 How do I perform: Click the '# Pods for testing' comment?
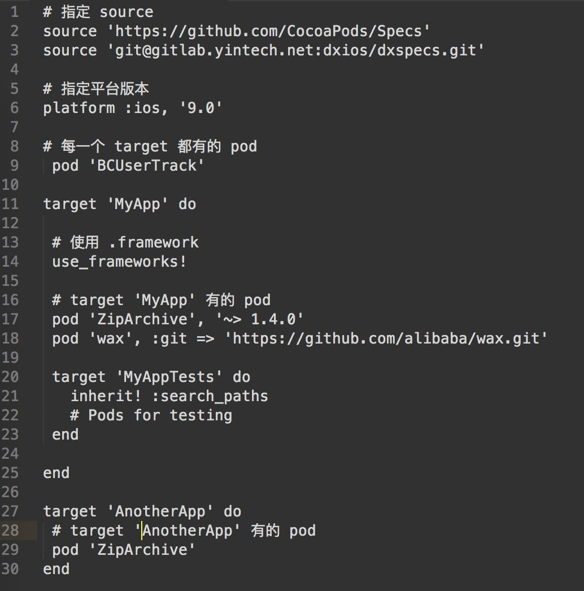(151, 415)
